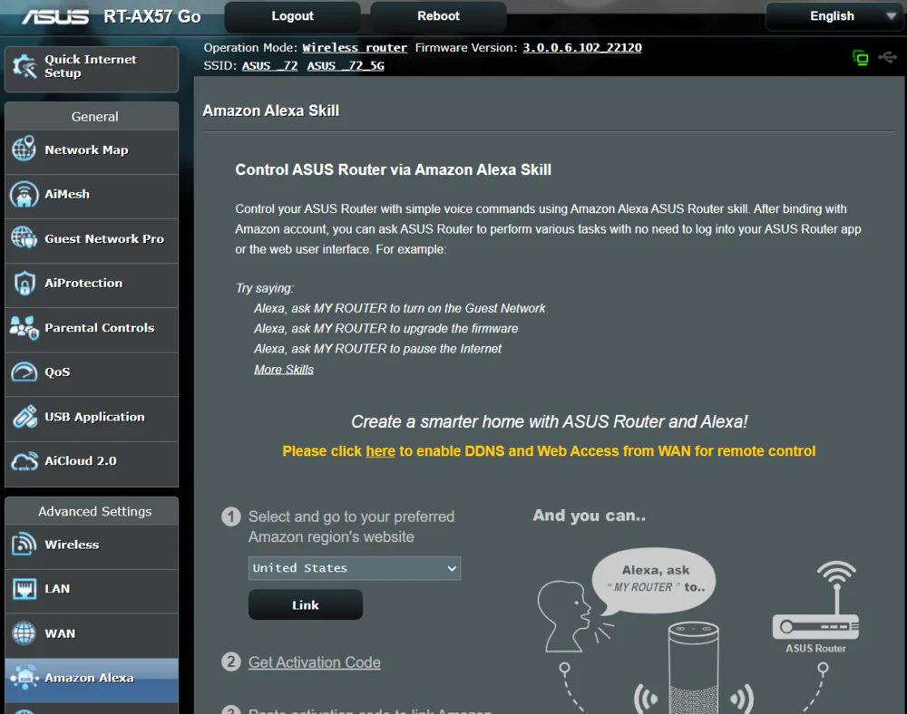The height and width of the screenshot is (714, 907).
Task: Click the Guest Network Pro icon
Action: pos(24,238)
